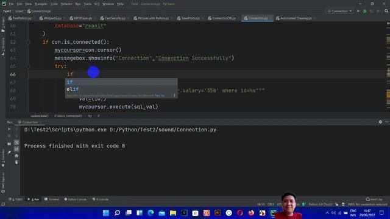The image size is (390, 219).
Task: Rerun Connection using Run panel play icon
Action: pyautogui.click(x=9, y=129)
